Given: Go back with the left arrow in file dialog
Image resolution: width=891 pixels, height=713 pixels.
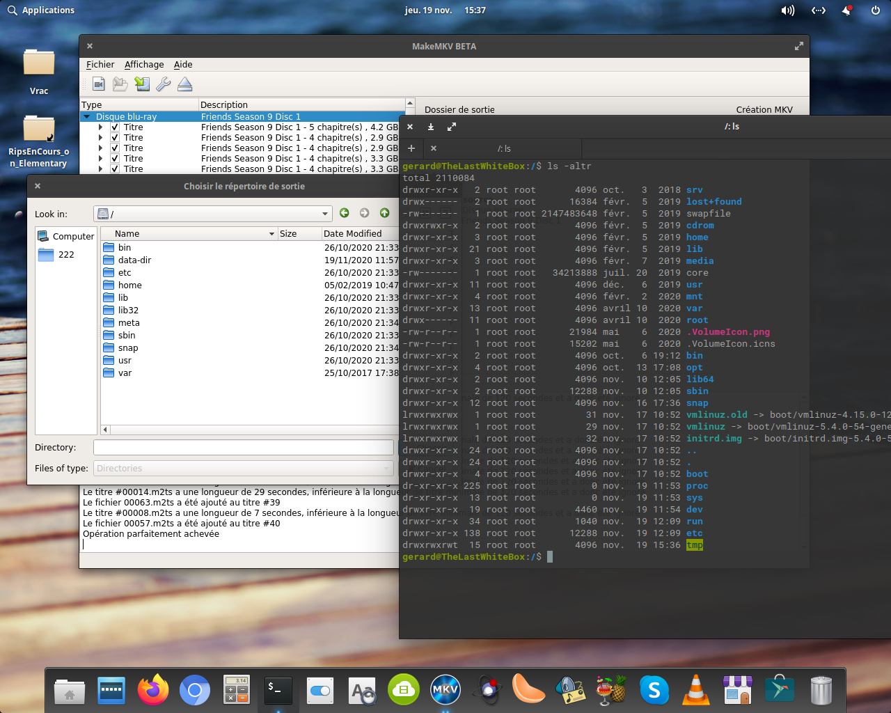Looking at the screenshot, I should 344,213.
